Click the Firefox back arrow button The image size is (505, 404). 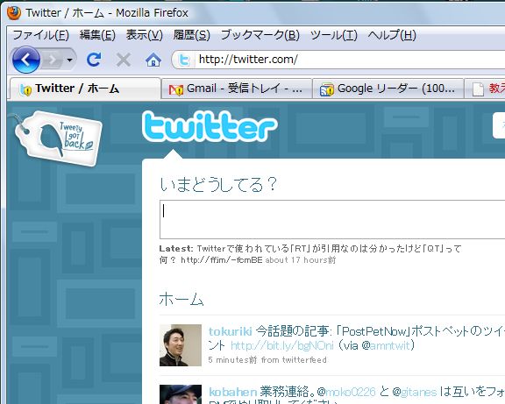[26, 60]
